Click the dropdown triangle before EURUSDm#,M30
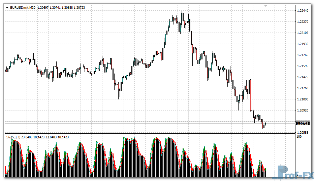The width and height of the screenshot is (315, 181). 7,7
